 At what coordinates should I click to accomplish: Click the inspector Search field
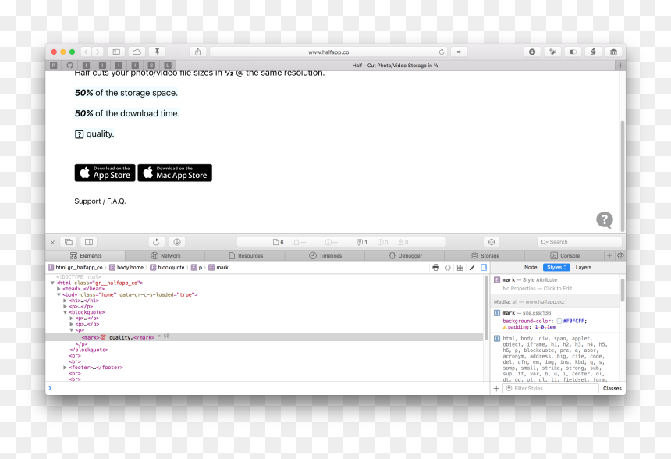point(580,242)
